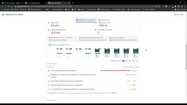Open the calculator link under opportunities
187x105 pixels.
(114, 93)
